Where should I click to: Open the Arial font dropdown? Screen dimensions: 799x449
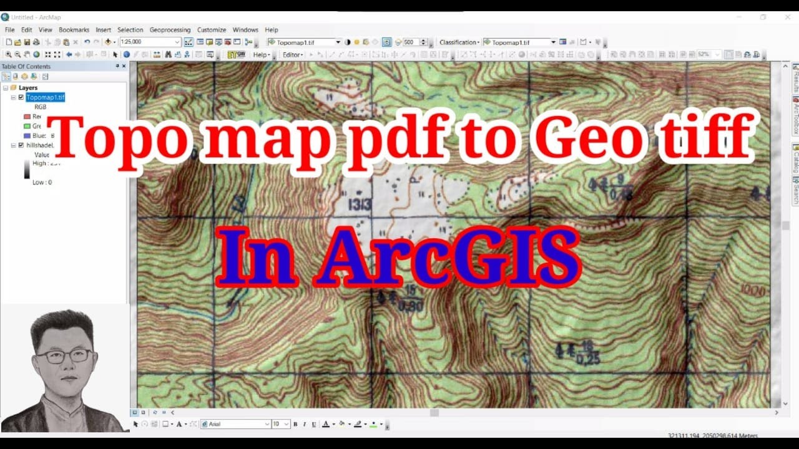pyautogui.click(x=267, y=424)
